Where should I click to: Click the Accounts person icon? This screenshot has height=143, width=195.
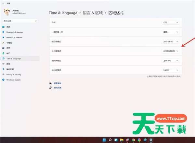coord(3,53)
